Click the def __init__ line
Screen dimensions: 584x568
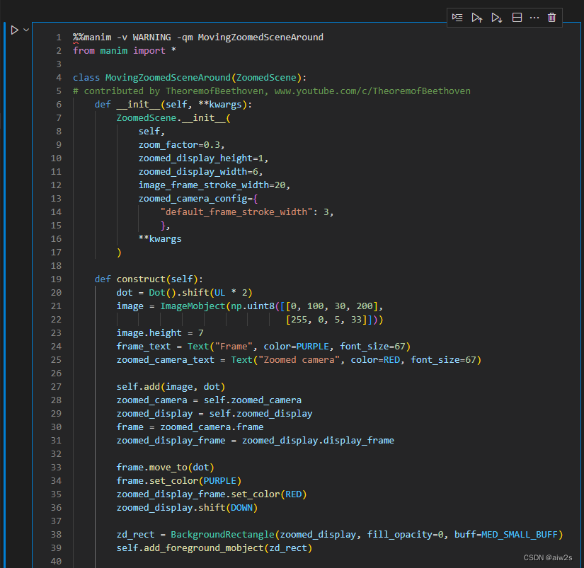(173, 105)
